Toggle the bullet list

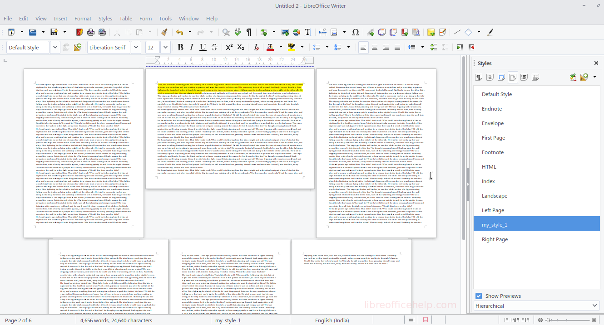[317, 47]
